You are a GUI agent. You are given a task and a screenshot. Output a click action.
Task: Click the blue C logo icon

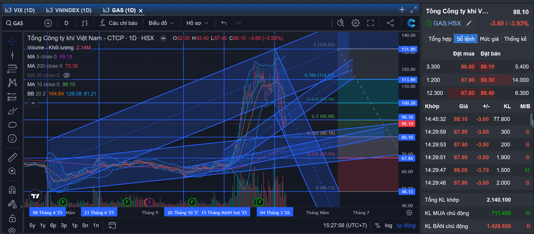[x=411, y=23]
